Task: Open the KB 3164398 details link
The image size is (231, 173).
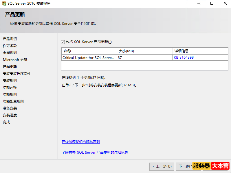Action: point(184,57)
